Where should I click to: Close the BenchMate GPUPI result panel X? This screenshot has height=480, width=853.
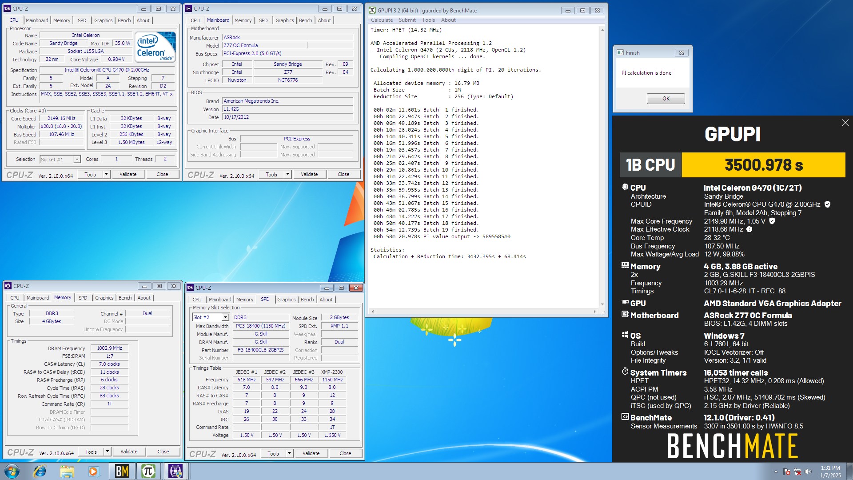tap(845, 123)
